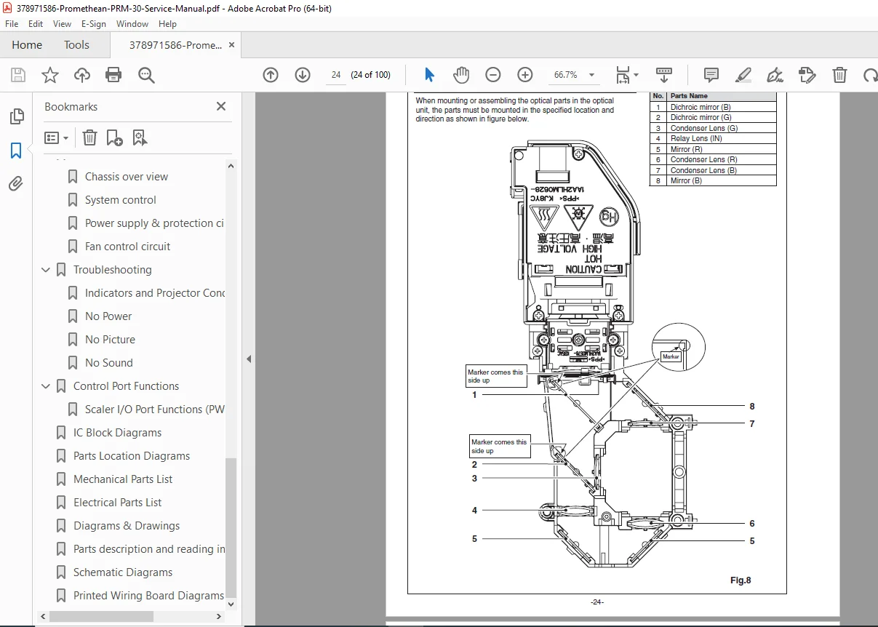The width and height of the screenshot is (878, 627).
Task: Zoom in with the plus icon
Action: [x=525, y=75]
